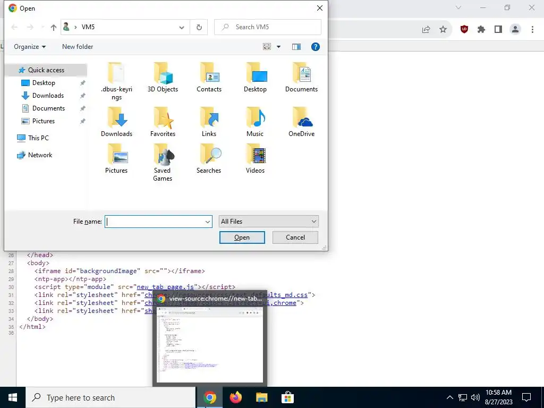Open view options dropdown arrow
This screenshot has width=544, height=408.
click(x=278, y=47)
